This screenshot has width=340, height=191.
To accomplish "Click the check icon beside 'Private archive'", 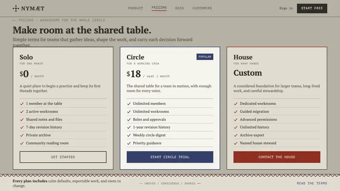I will [x=22, y=135].
